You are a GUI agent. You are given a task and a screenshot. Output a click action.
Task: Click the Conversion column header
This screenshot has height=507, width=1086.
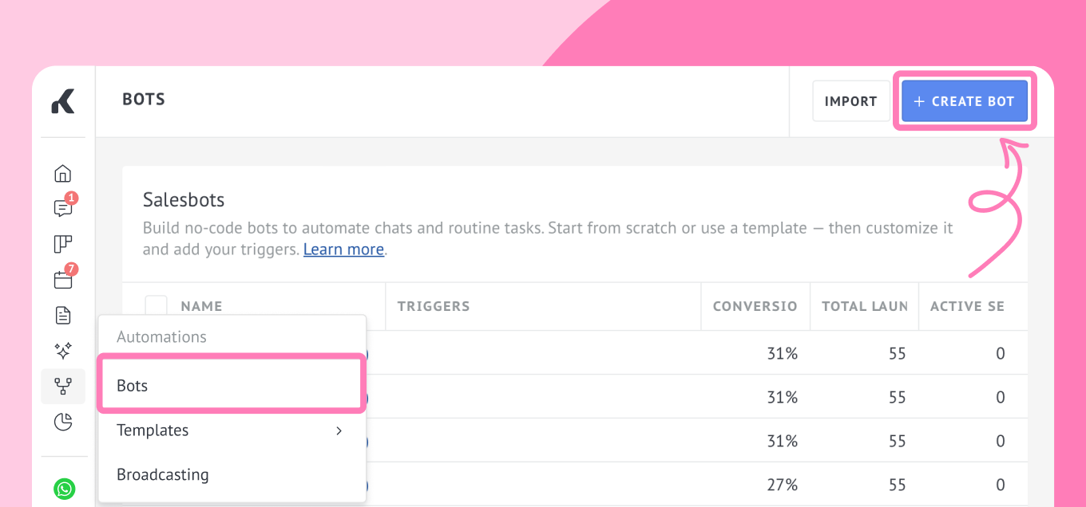coord(755,306)
